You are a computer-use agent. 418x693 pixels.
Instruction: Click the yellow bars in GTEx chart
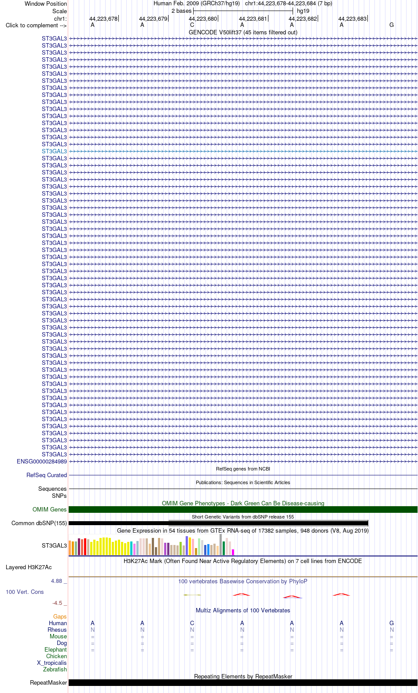pos(110,546)
